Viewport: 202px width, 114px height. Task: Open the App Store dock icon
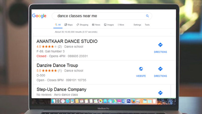105,101
